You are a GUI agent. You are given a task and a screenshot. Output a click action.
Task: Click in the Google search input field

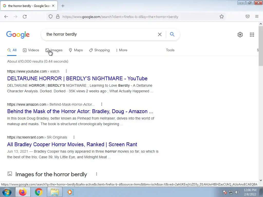tap(101, 34)
